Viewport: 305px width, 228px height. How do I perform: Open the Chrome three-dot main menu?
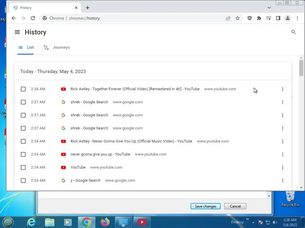297,18
